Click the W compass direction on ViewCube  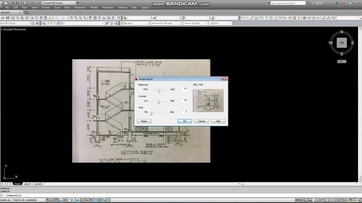pos(330,43)
